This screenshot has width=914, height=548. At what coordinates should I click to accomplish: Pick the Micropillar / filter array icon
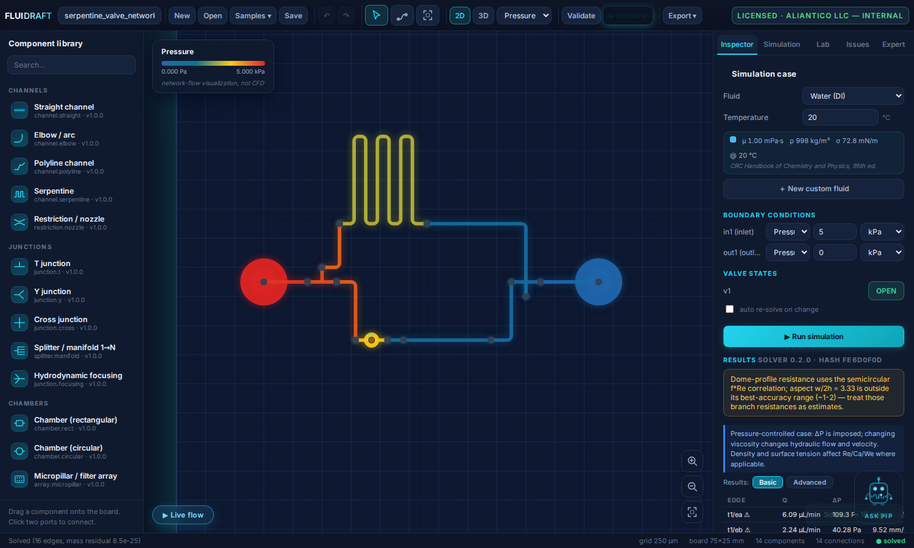pyautogui.click(x=19, y=479)
